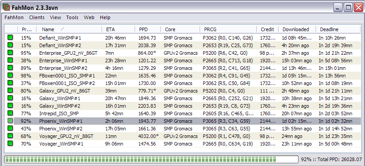Click status icon of Galaxy_WinSMP#2
The image size is (365, 166).
(x=10, y=105)
